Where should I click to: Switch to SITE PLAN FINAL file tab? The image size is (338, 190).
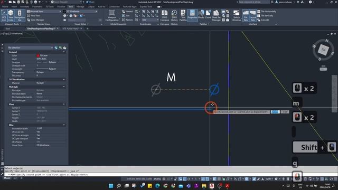[70, 28]
